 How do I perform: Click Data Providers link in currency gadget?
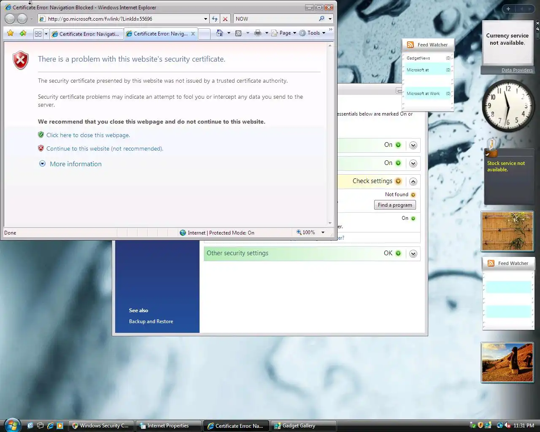pos(517,70)
